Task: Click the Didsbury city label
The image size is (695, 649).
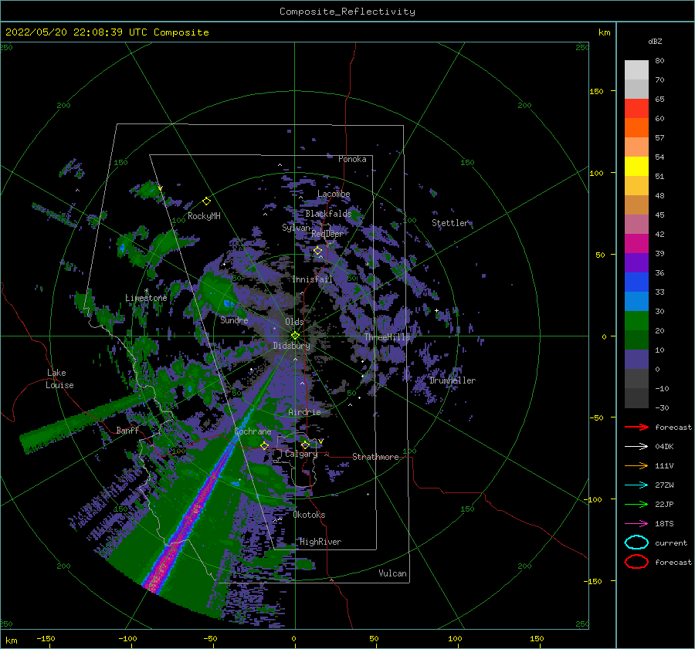Action: point(291,346)
